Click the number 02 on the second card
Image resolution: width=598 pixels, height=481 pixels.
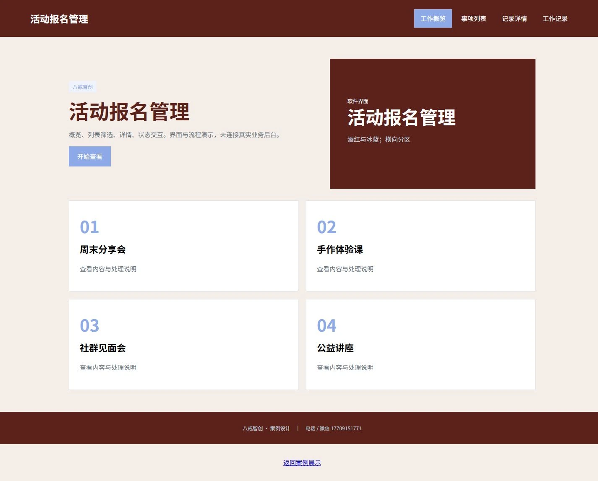[326, 227]
